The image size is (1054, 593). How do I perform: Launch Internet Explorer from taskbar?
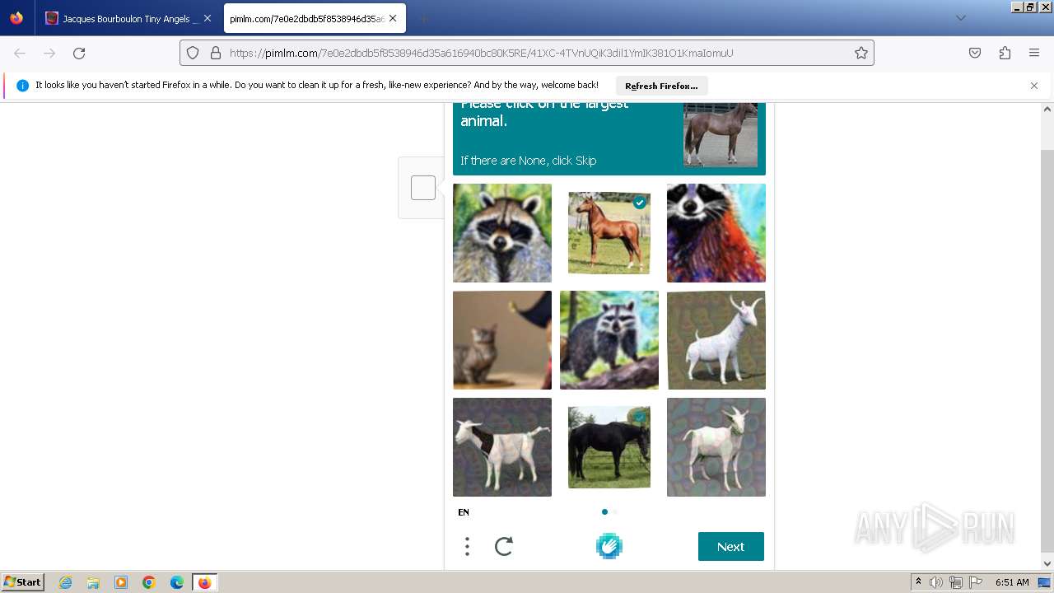point(66,582)
